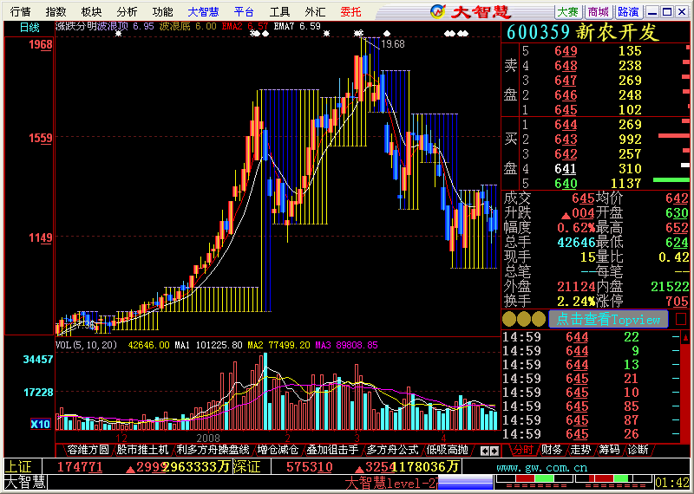
Task: Open the 指数 menu
Action: (56, 11)
